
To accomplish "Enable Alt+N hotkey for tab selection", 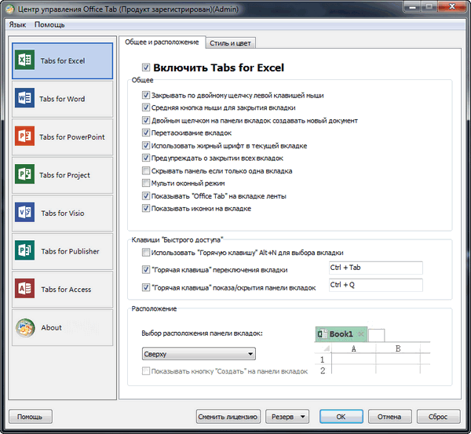I will point(146,253).
